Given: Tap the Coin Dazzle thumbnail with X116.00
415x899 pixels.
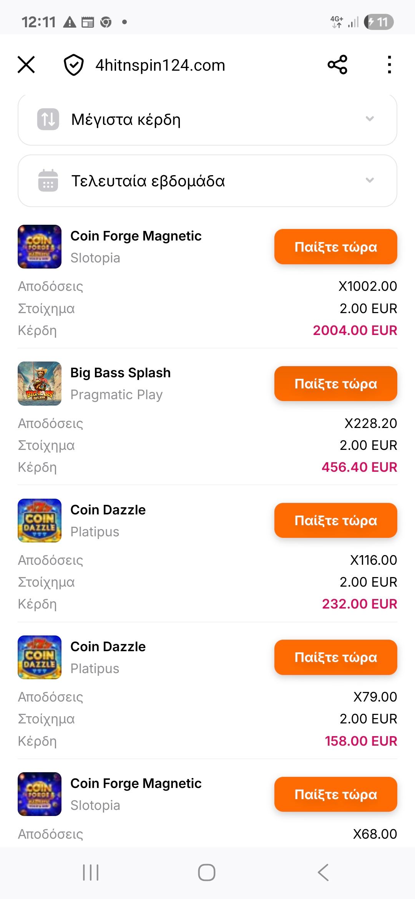Looking at the screenshot, I should point(40,521).
